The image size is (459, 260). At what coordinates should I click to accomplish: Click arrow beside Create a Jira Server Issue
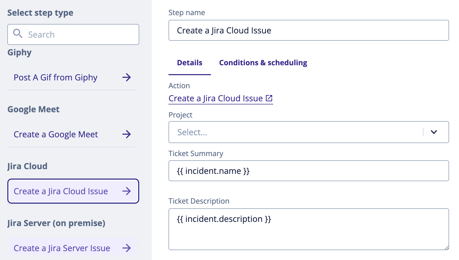(127, 248)
